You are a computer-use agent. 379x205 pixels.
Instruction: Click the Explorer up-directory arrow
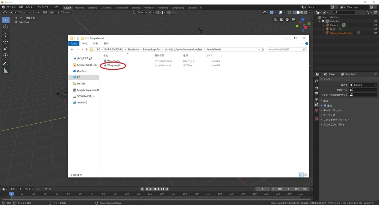[87, 50]
